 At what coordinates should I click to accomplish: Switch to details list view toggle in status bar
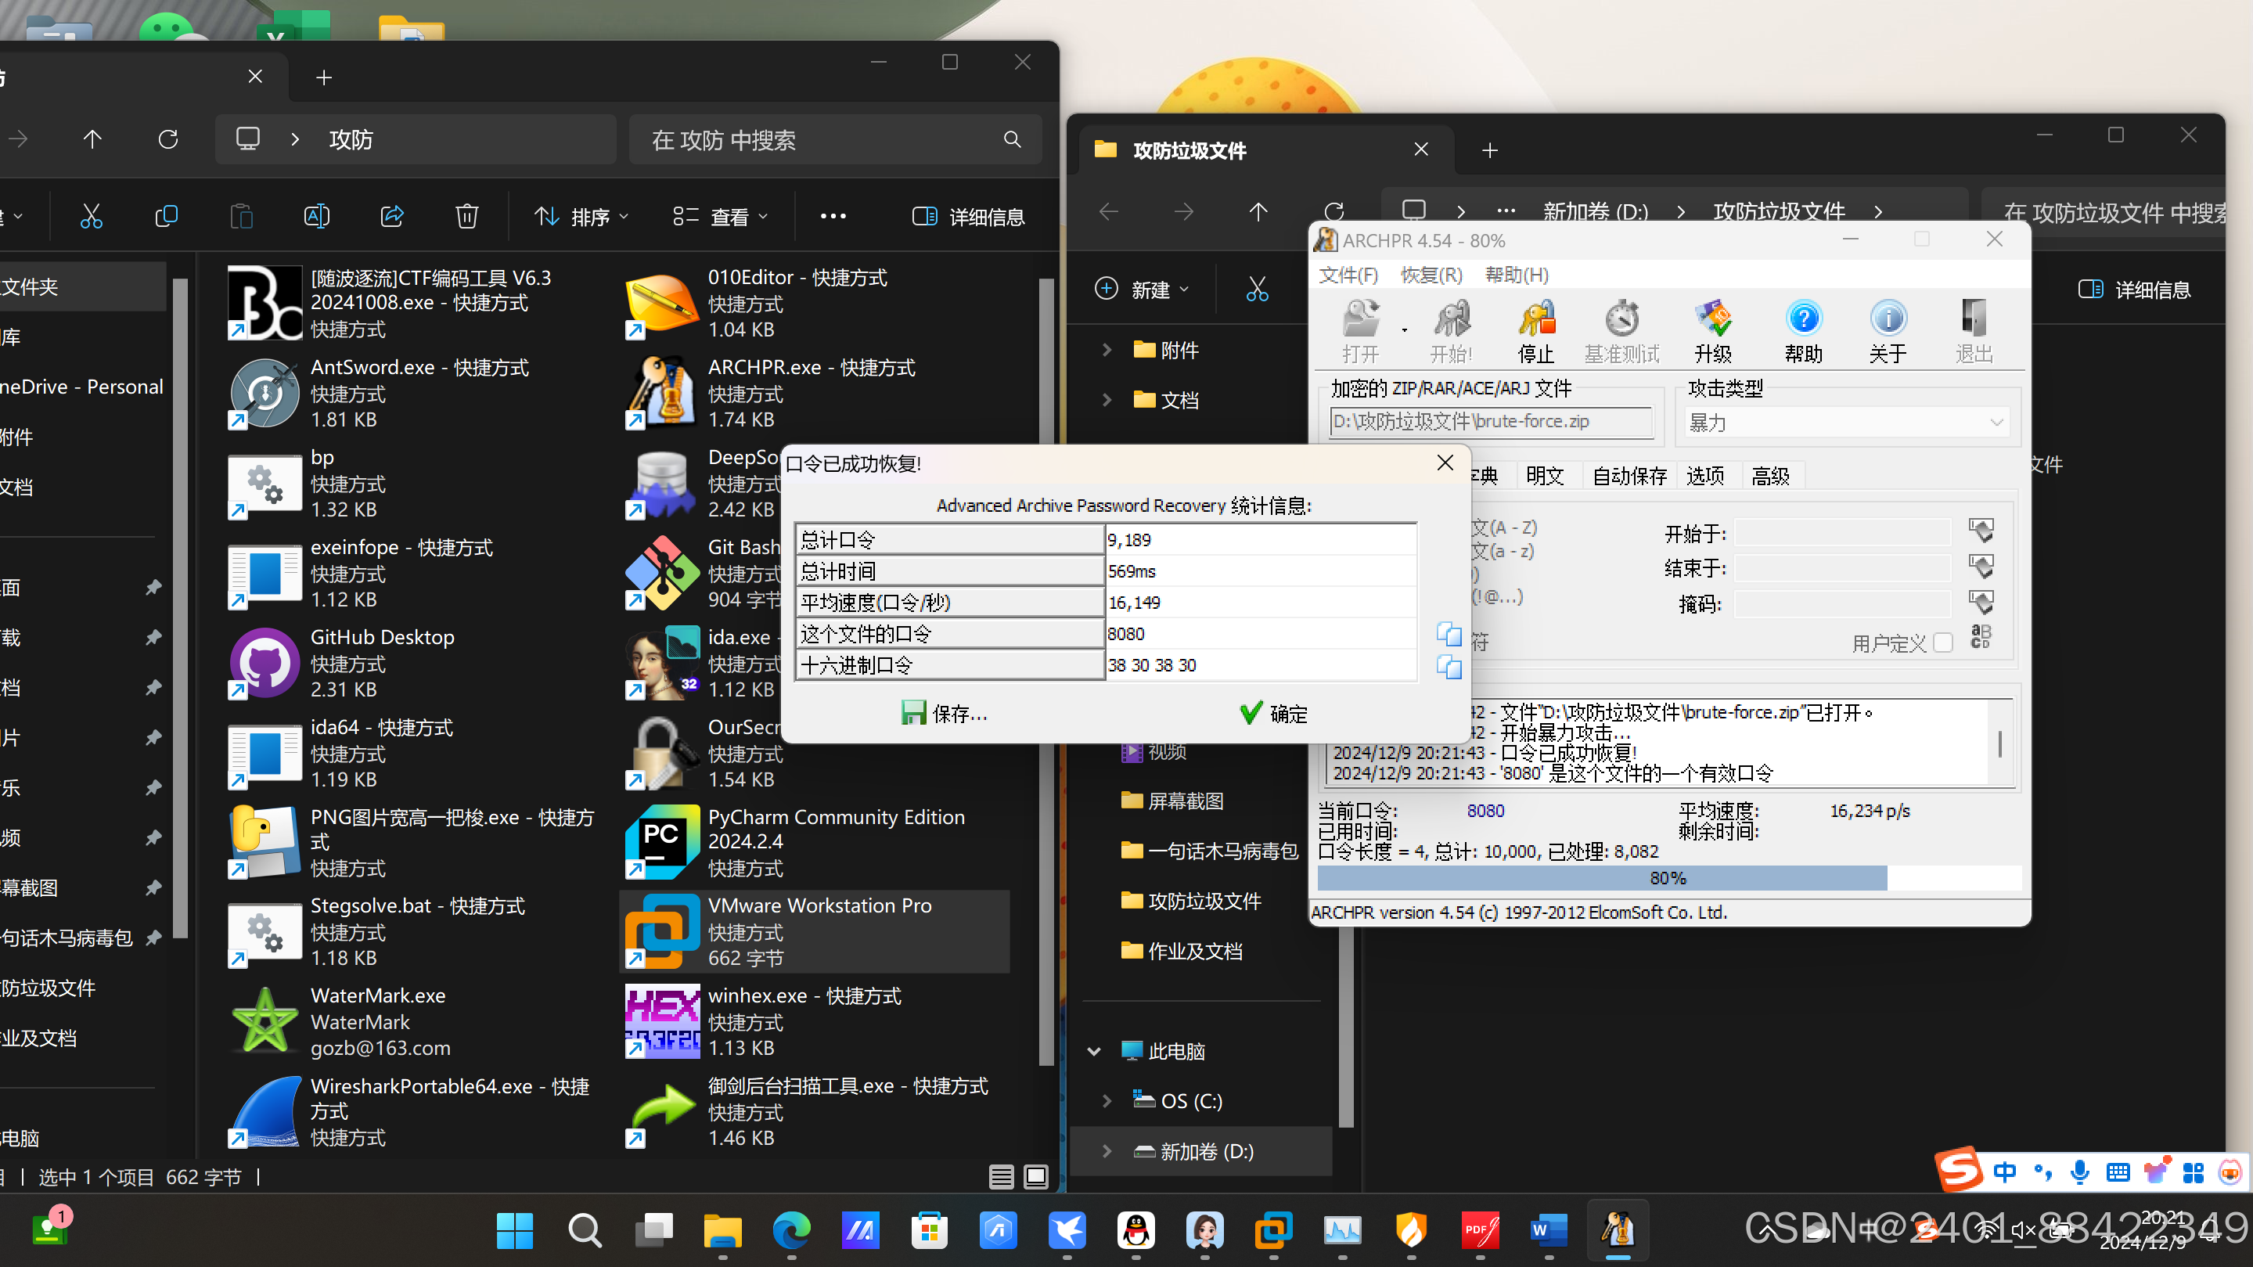1001,1177
